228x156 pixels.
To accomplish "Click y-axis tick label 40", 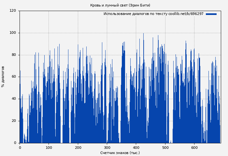I will [x=14, y=99].
